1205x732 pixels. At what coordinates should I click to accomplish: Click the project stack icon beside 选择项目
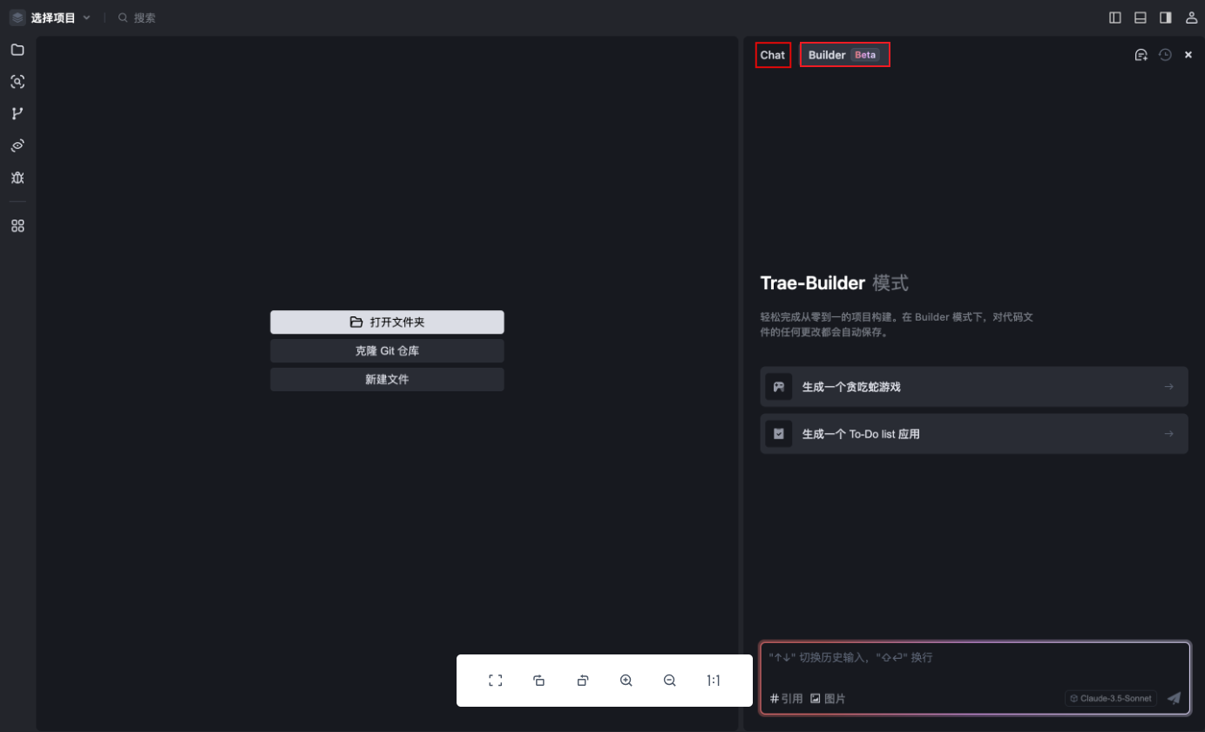pyautogui.click(x=17, y=17)
